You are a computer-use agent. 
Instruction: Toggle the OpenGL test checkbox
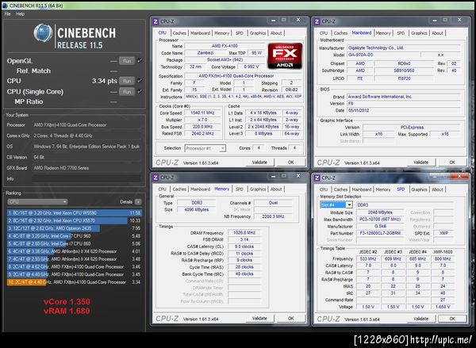pos(140,61)
